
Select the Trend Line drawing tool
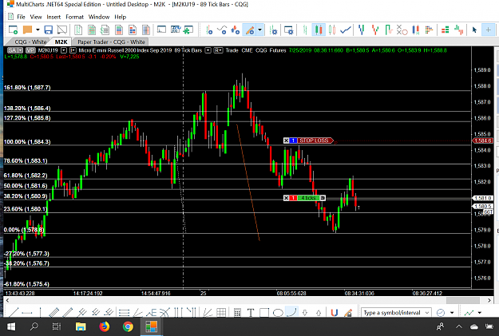tap(14, 313)
